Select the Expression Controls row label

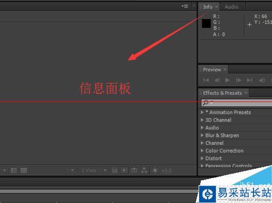228,166
